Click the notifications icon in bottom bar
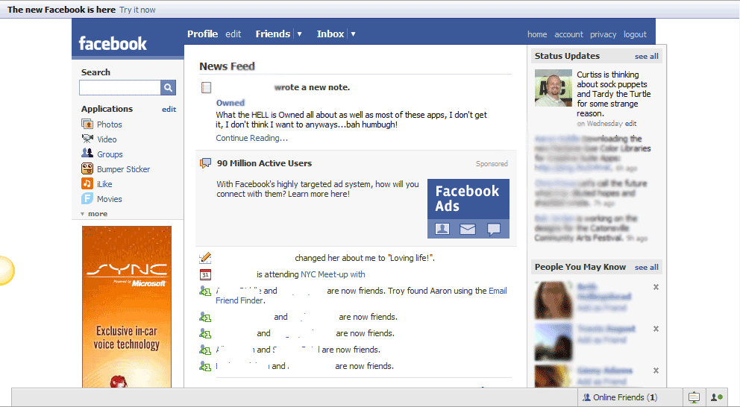Screen dimensions: 740x407 pos(694,397)
